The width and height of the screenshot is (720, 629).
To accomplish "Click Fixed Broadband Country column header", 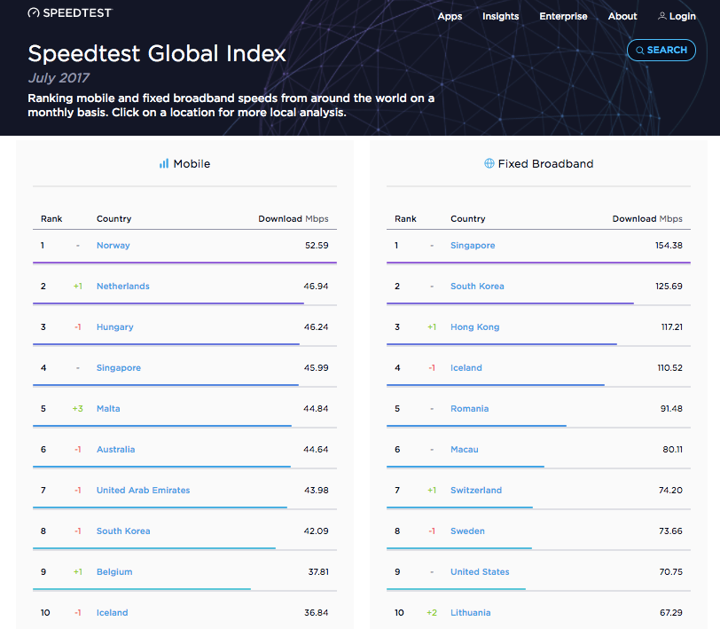I will 468,219.
